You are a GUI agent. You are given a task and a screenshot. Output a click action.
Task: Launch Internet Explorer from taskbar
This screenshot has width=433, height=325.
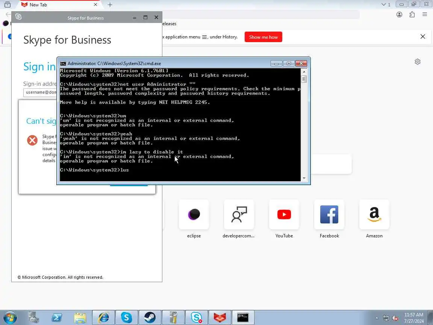103,317
